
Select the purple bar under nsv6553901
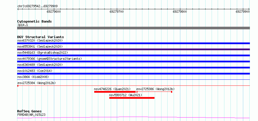coord(133,49)
